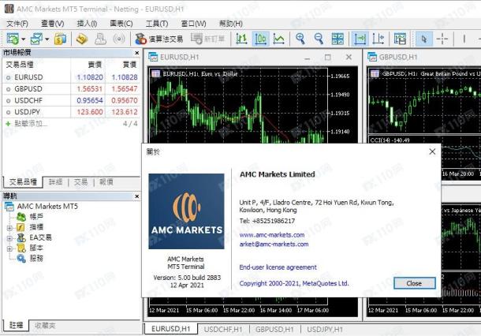Switch to the 詳細 Market Watch tab
481x336 pixels.
tap(55, 182)
